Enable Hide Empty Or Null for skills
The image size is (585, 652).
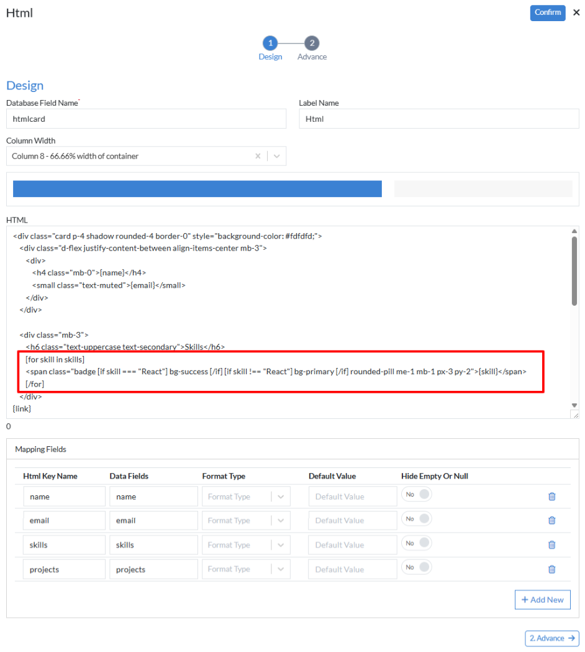point(417,543)
